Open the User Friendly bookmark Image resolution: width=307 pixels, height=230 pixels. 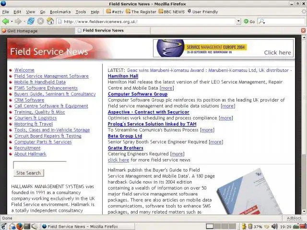point(203,11)
